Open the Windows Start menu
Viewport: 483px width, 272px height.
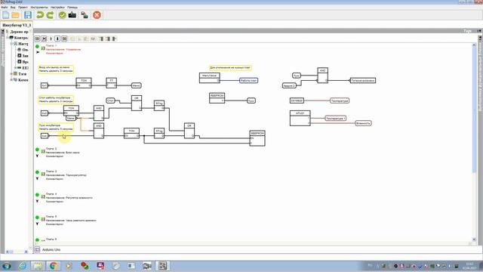pos(7,265)
